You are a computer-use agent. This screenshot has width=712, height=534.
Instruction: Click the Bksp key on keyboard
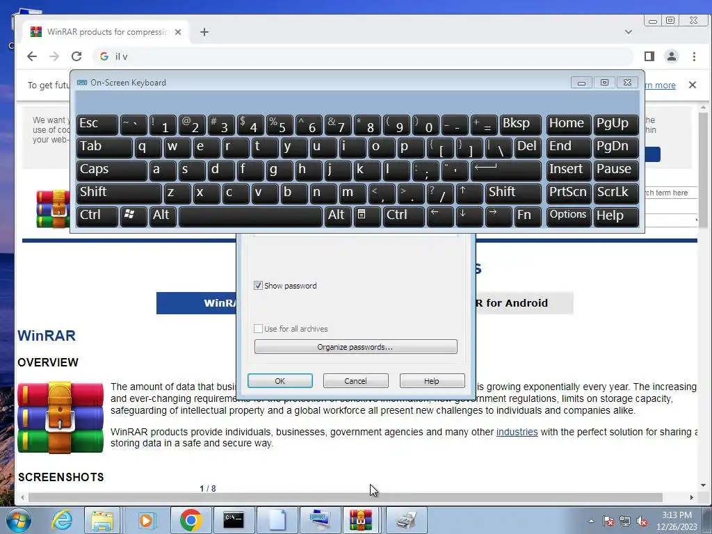coord(520,124)
